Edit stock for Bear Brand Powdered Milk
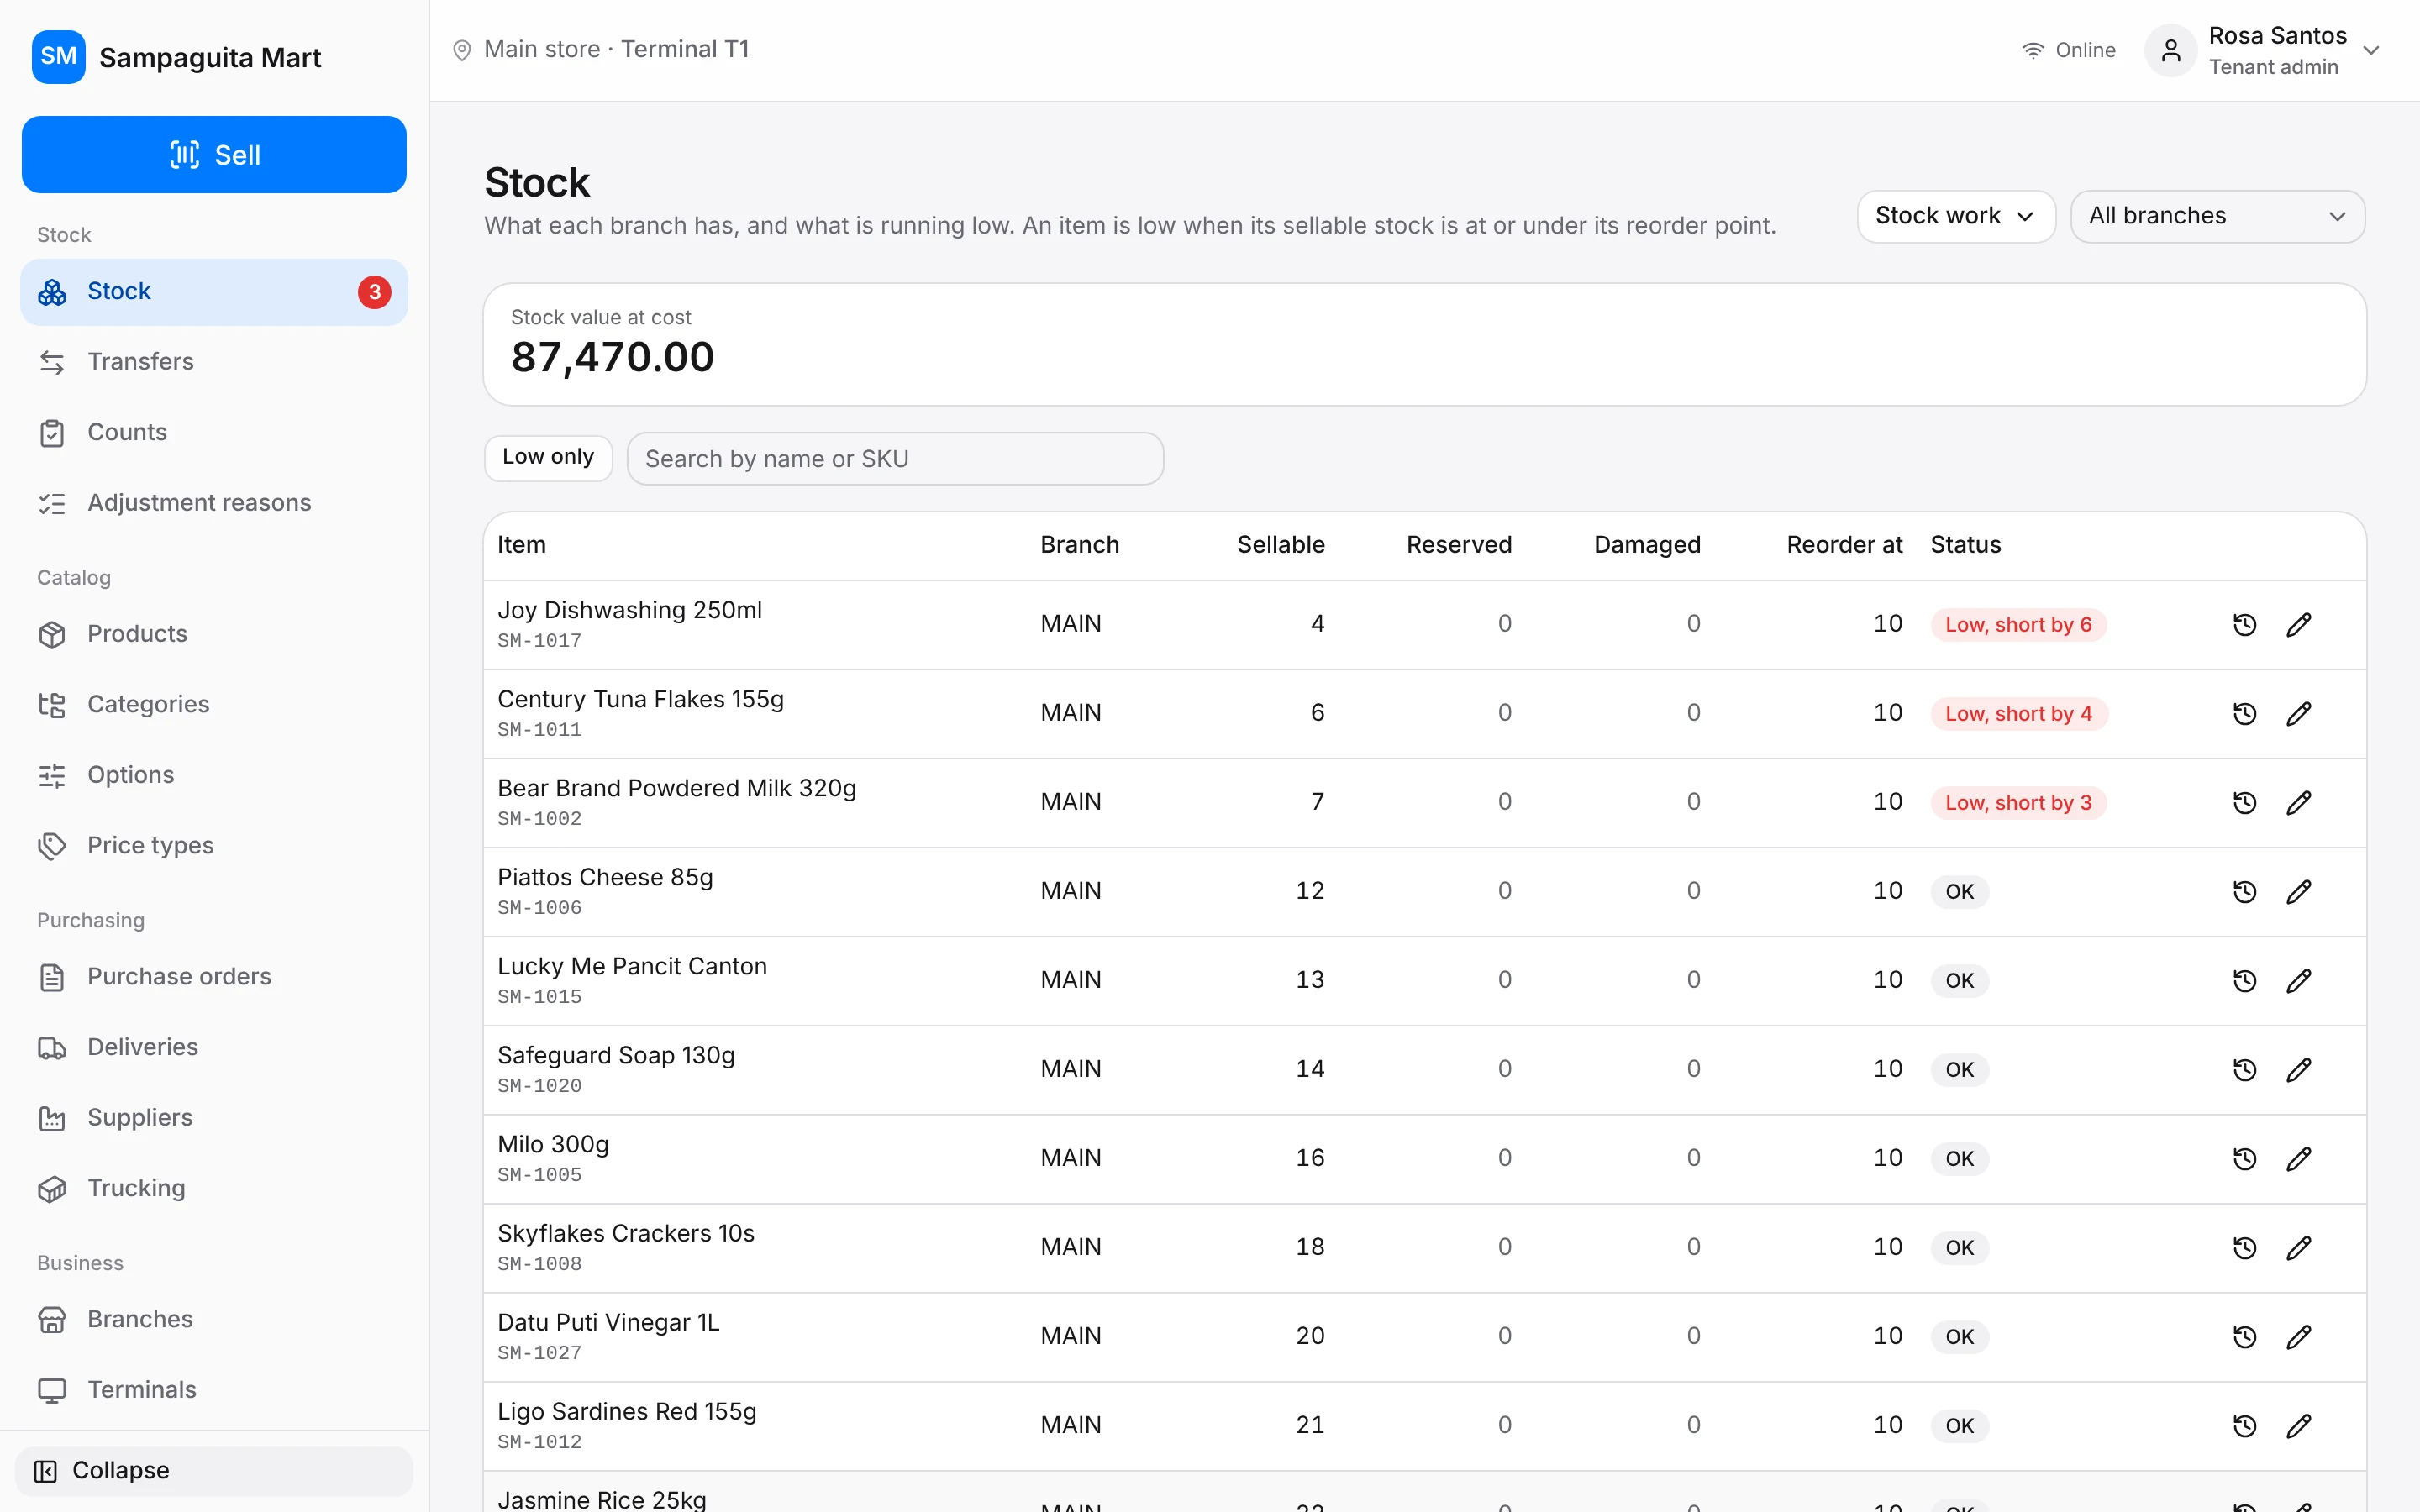Viewport: 2420px width, 1512px height. [x=2298, y=803]
